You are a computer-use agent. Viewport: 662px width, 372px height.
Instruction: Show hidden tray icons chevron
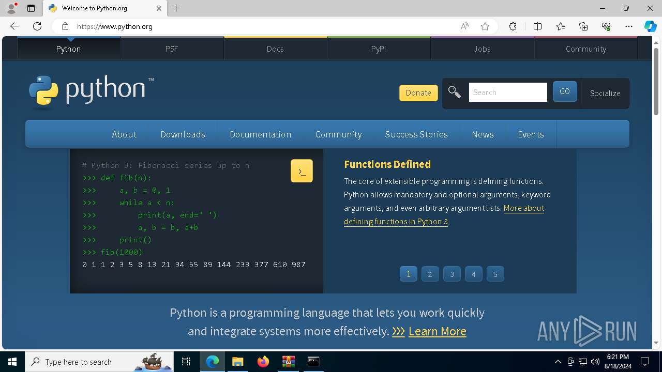coord(558,362)
